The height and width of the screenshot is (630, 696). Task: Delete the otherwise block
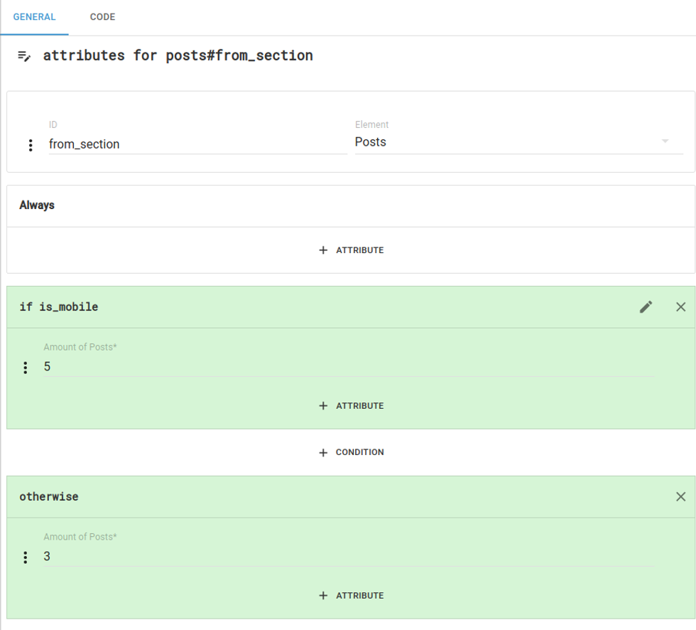680,497
